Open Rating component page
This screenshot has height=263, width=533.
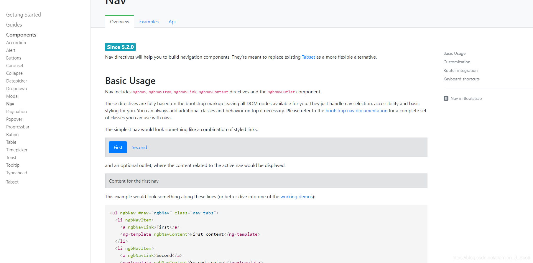12,135
